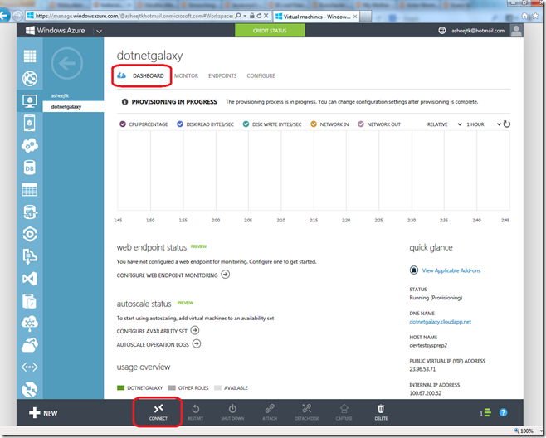
Task: Open the Mobile Services phone icon in sidebar
Action: tap(30, 123)
